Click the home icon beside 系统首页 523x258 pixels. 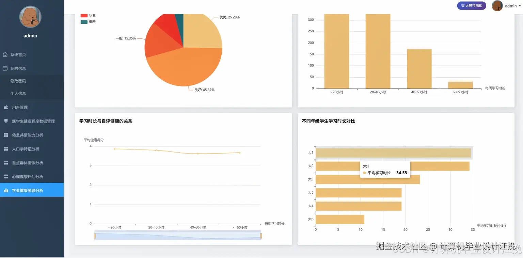[5, 54]
